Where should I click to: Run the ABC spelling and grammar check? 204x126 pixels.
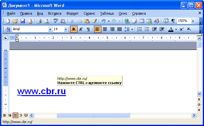[56, 21]
